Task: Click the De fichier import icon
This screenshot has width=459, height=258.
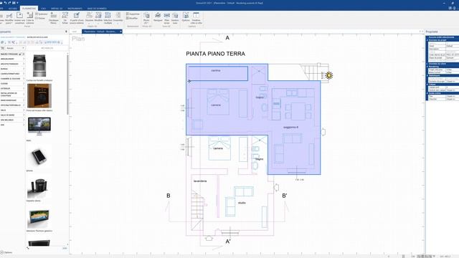Action: pyautogui.click(x=65, y=18)
